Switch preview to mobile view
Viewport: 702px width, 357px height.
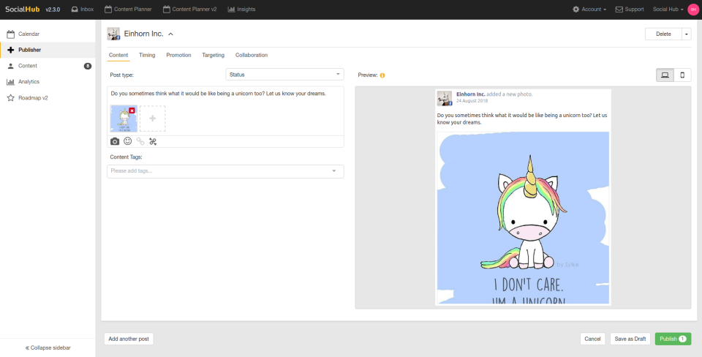(x=682, y=75)
